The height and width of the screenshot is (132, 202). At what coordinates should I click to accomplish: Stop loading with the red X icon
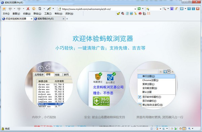[x=28, y=9]
